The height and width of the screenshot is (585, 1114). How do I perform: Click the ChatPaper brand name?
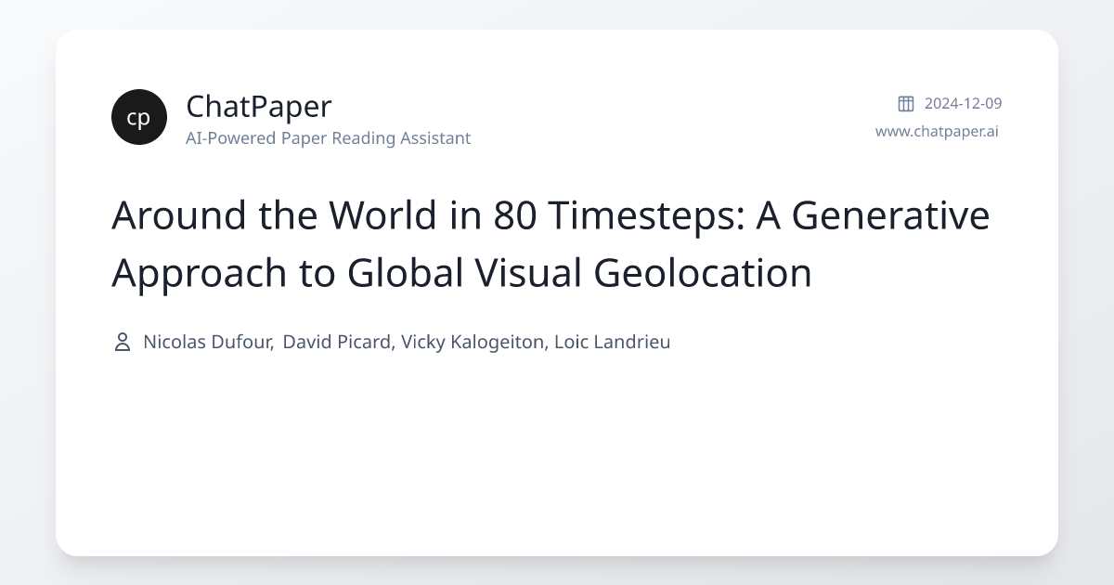[x=259, y=106]
